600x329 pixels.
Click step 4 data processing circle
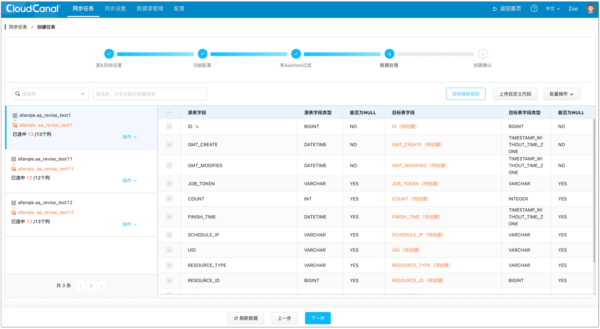pos(389,54)
